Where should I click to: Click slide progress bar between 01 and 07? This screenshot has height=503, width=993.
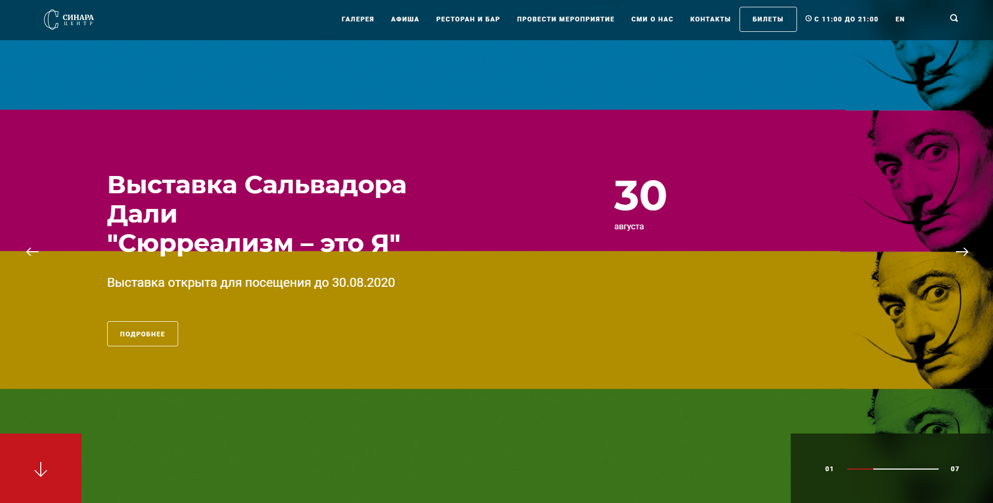pos(893,469)
